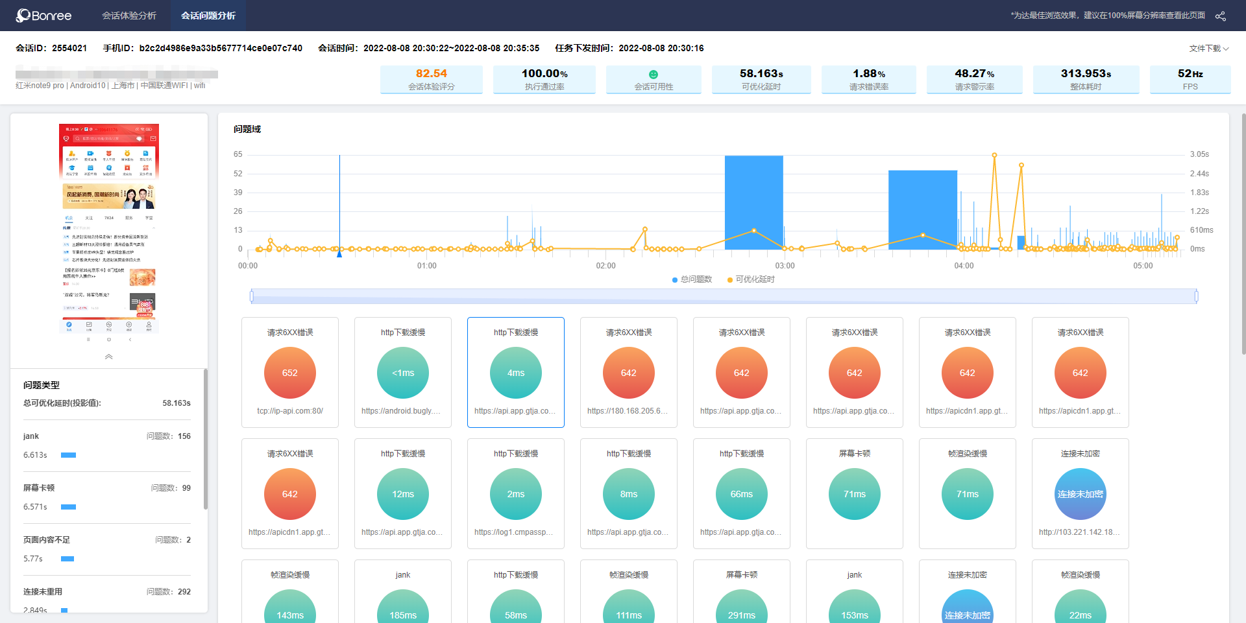Select the blue 连接未加密 bubble for 103.221.142
Viewport: 1246px width, 623px height.
coord(1081,494)
